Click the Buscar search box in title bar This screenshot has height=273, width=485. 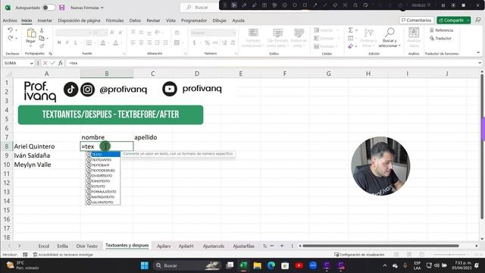coord(201,7)
